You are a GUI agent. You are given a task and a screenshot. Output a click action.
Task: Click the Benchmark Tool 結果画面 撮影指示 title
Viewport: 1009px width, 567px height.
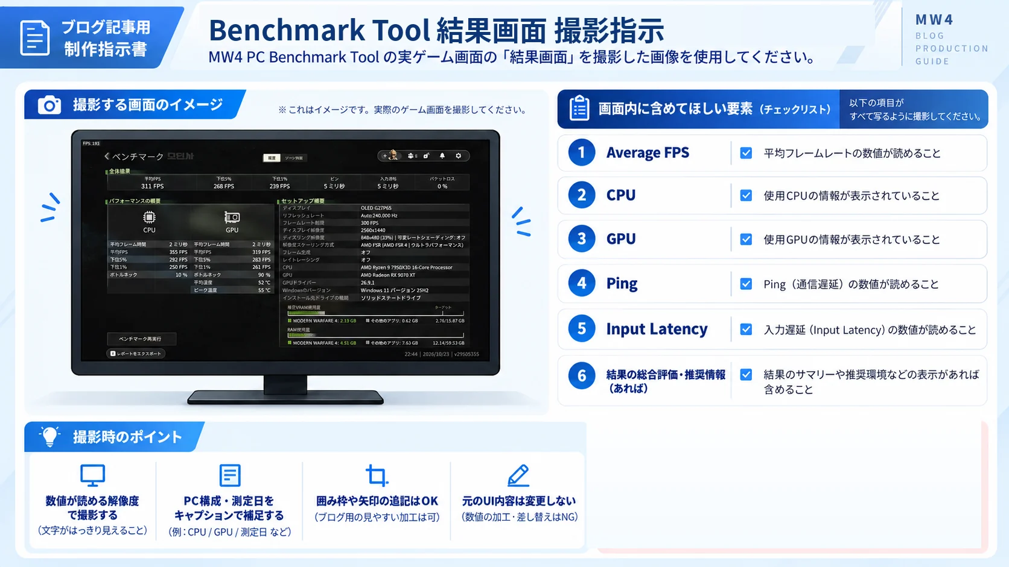click(x=436, y=30)
